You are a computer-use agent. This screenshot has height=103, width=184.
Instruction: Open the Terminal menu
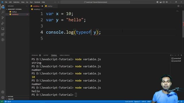pos(37,2)
